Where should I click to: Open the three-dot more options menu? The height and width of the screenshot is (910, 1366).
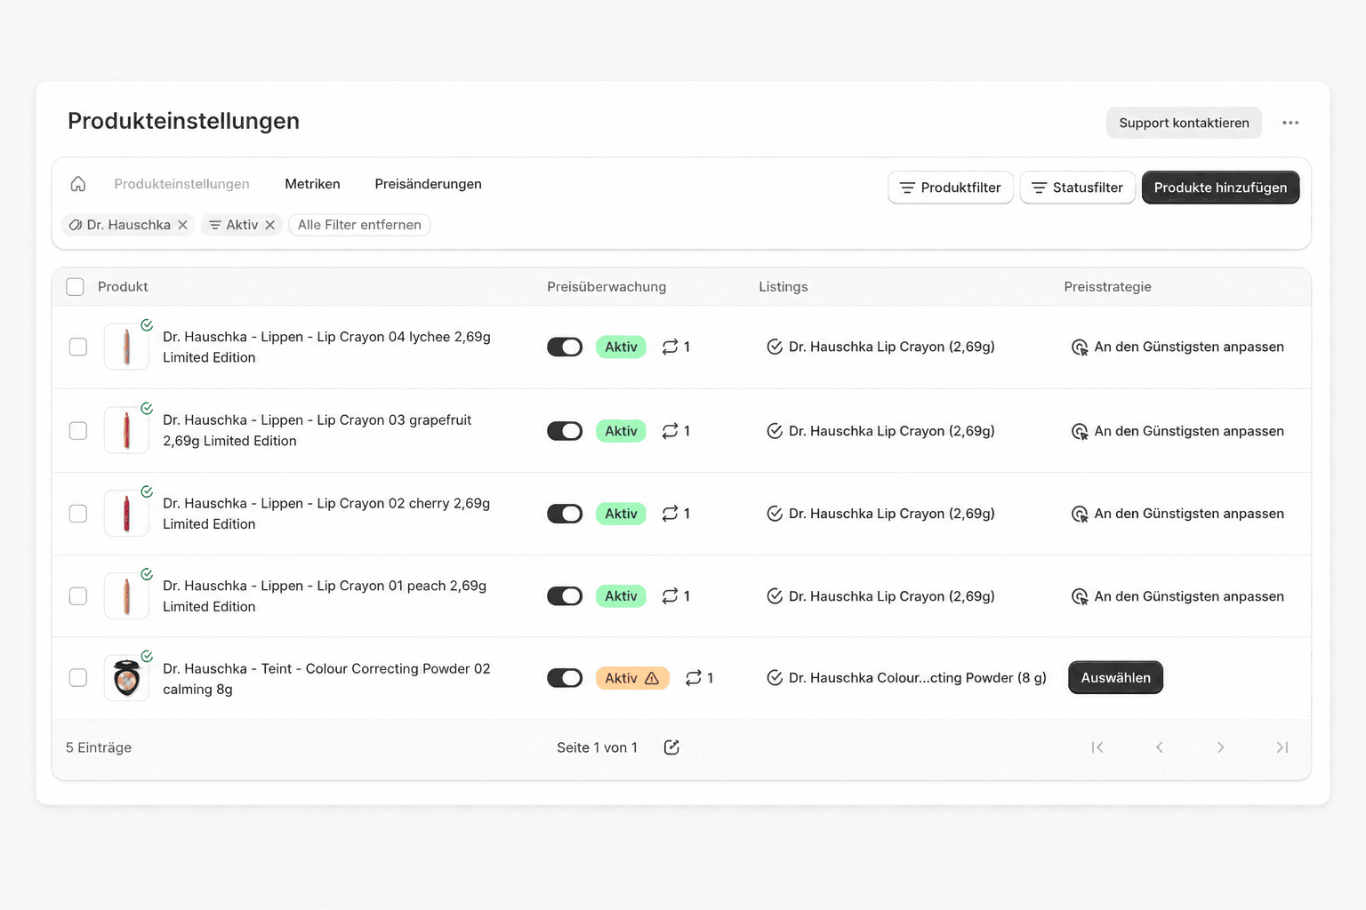point(1290,123)
